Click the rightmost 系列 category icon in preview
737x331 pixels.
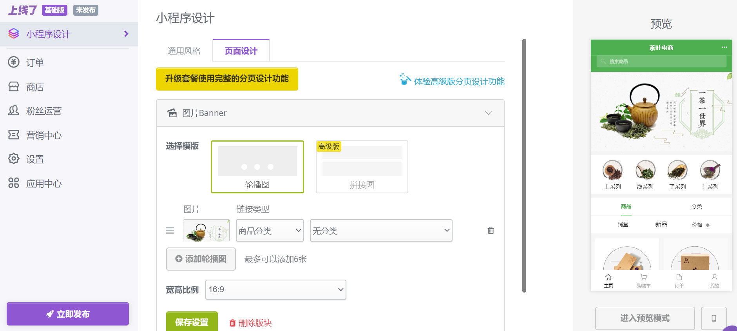(710, 170)
